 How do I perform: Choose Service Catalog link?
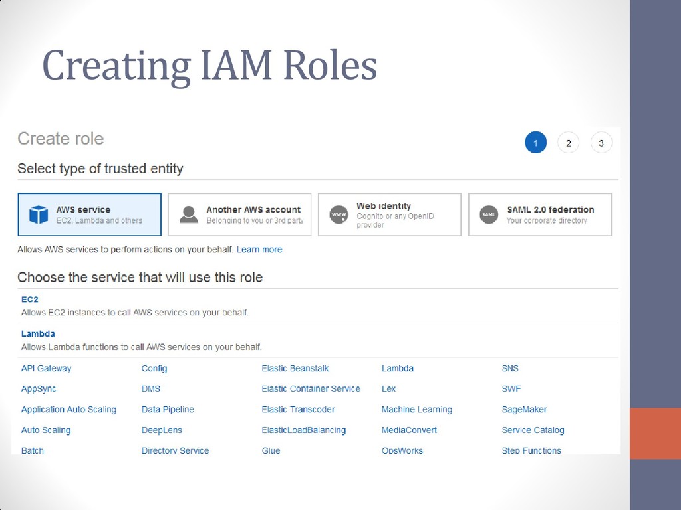533,430
